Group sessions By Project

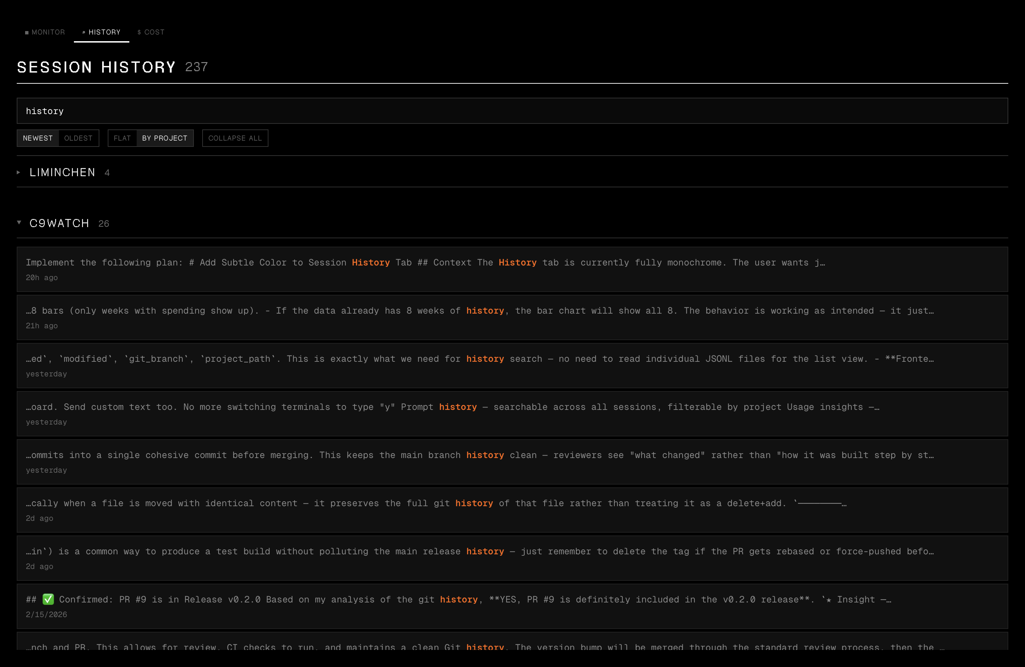tap(165, 138)
